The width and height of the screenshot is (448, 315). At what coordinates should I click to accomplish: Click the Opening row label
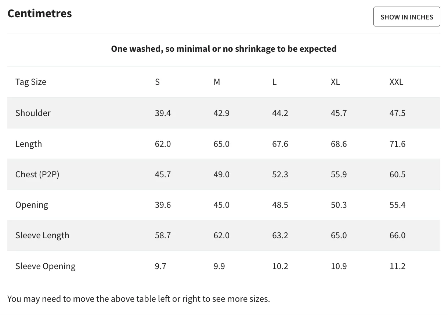coord(32,205)
